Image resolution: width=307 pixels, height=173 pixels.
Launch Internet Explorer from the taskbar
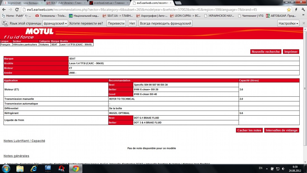[34, 169]
